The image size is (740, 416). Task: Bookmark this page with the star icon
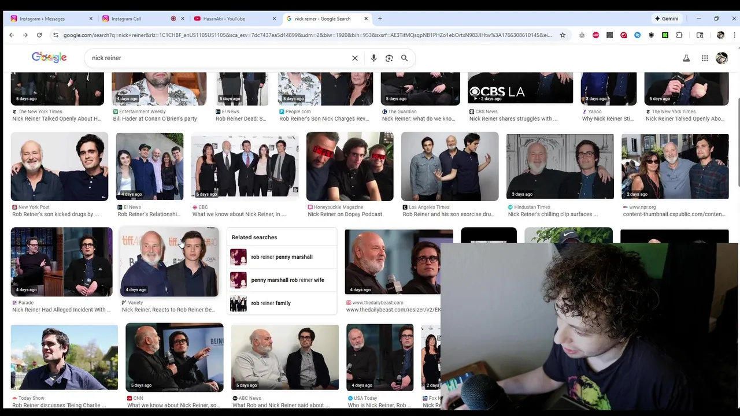tap(563, 35)
